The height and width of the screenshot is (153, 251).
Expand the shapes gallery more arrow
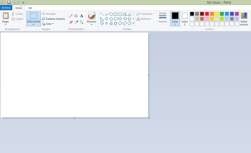[134, 24]
